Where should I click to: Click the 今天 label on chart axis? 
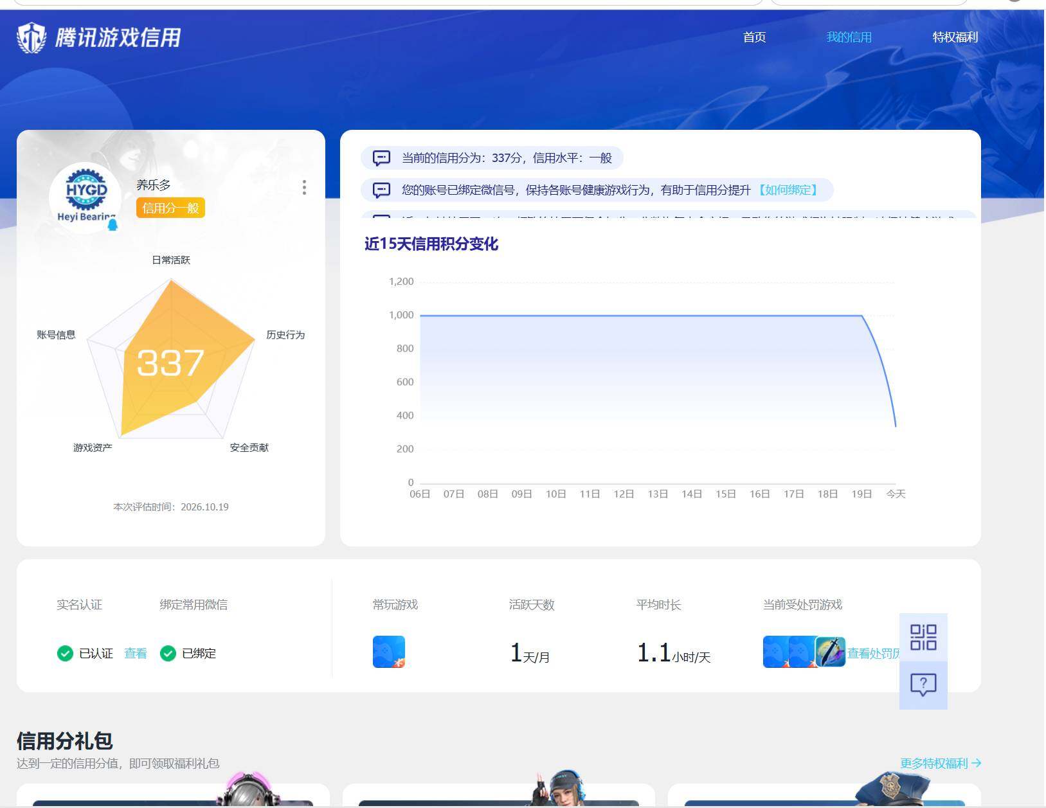coord(896,494)
